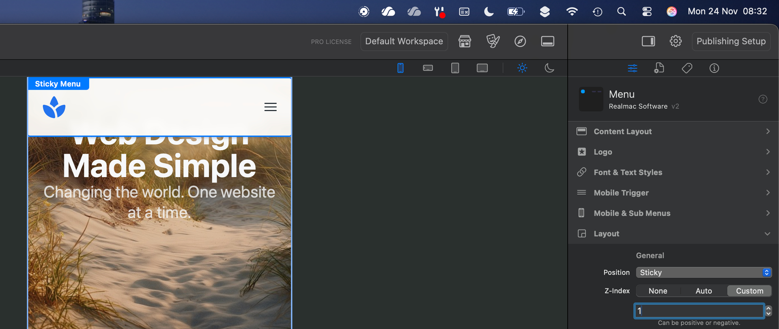Viewport: 779px width, 329px height.
Task: Click the PRO LICENSE label
Action: (331, 42)
